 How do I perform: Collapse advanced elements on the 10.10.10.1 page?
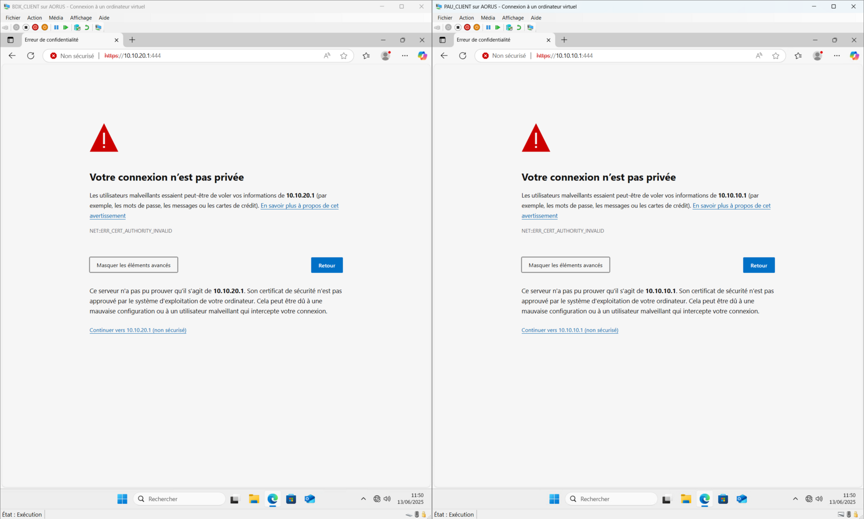pos(565,265)
